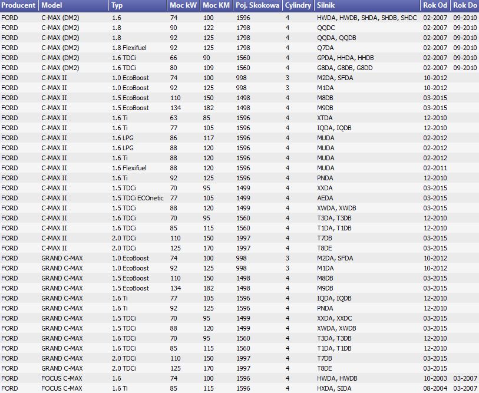Click the Q7DA engine code
The width and height of the screenshot is (479, 393).
click(325, 48)
